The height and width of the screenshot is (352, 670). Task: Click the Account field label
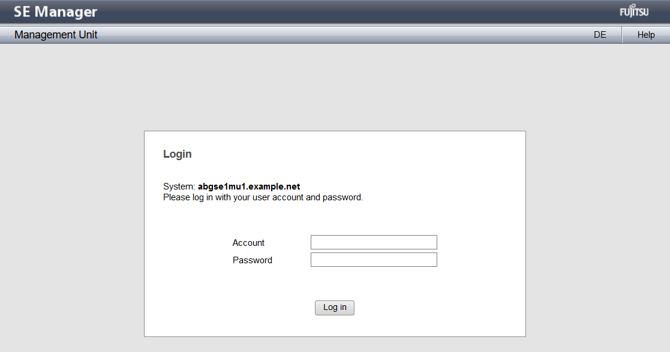(x=248, y=243)
